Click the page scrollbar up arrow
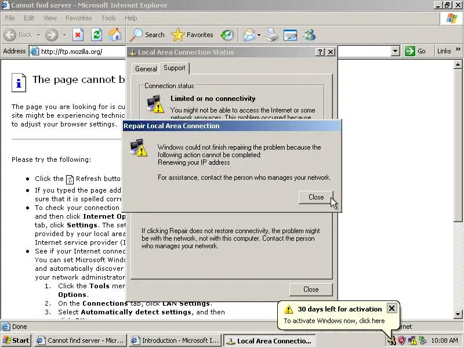 coord(458,64)
